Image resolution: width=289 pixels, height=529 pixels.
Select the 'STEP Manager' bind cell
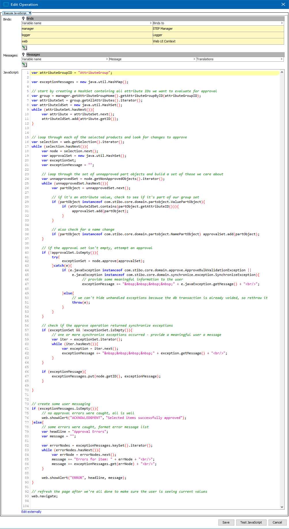pos(218,29)
